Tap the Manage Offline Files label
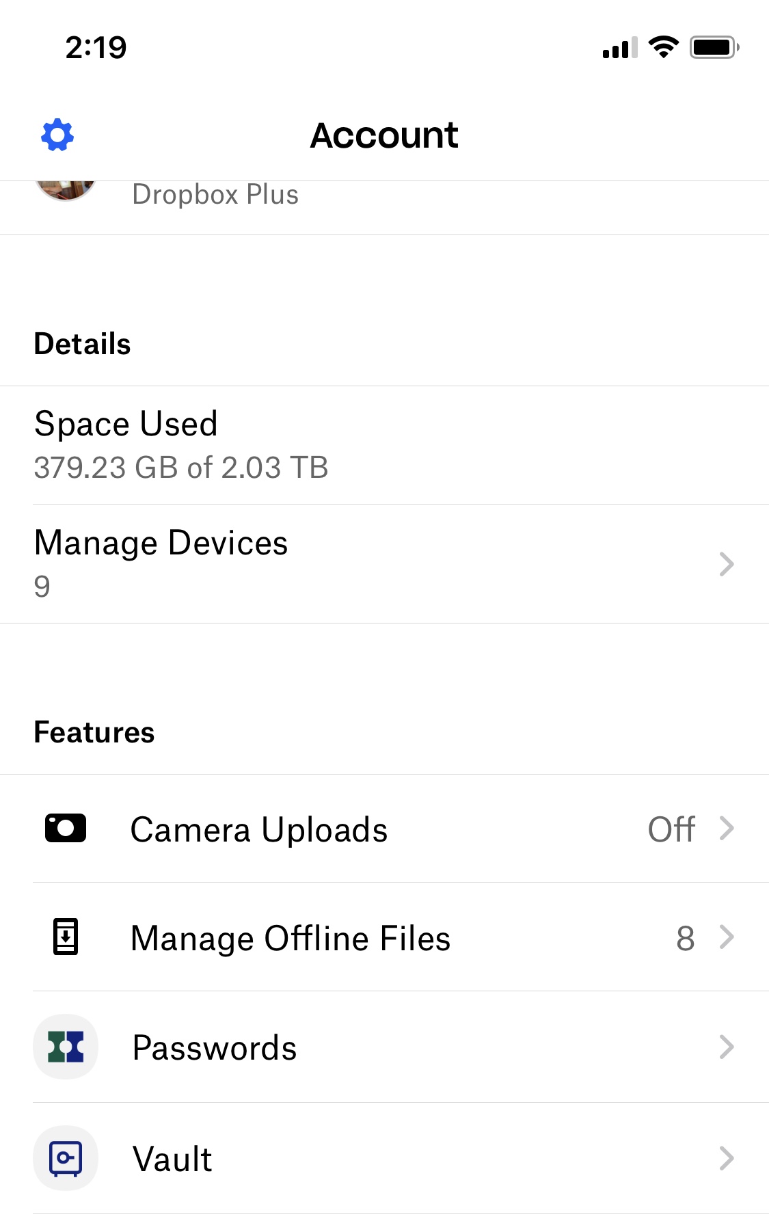Image resolution: width=769 pixels, height=1221 pixels. 291,938
